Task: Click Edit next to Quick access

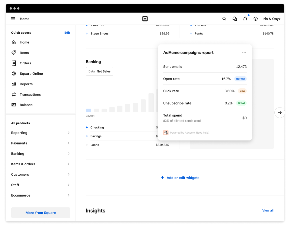Action: (67, 33)
